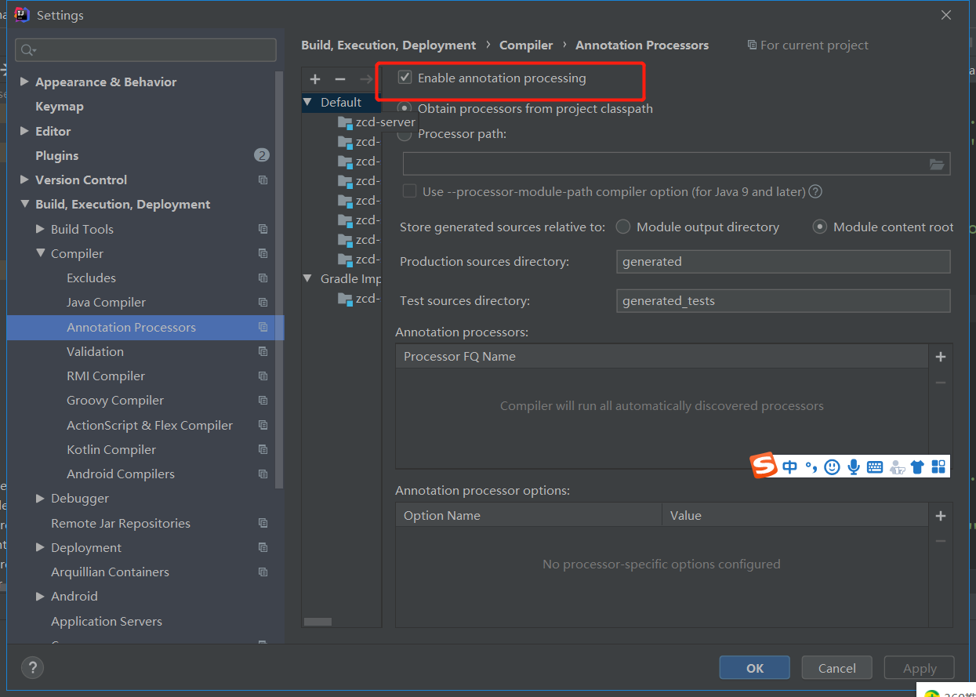976x697 pixels.
Task: Open Compiler via the breadcrumb
Action: tap(526, 45)
